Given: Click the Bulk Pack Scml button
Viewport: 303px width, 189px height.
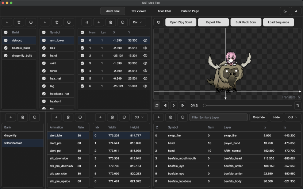Looking at the screenshot, I should point(246,22).
